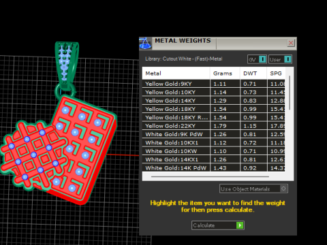
Task: Click the vertical scrollbar of metals list
Action: (x=290, y=93)
